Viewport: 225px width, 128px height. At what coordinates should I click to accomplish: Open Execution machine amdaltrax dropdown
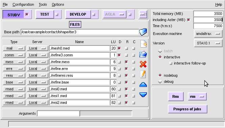click(x=208, y=34)
